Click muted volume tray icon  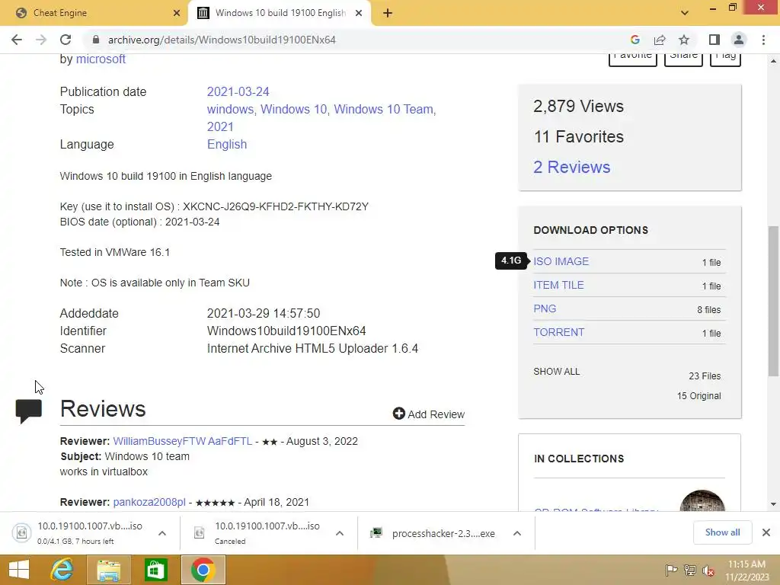(708, 571)
